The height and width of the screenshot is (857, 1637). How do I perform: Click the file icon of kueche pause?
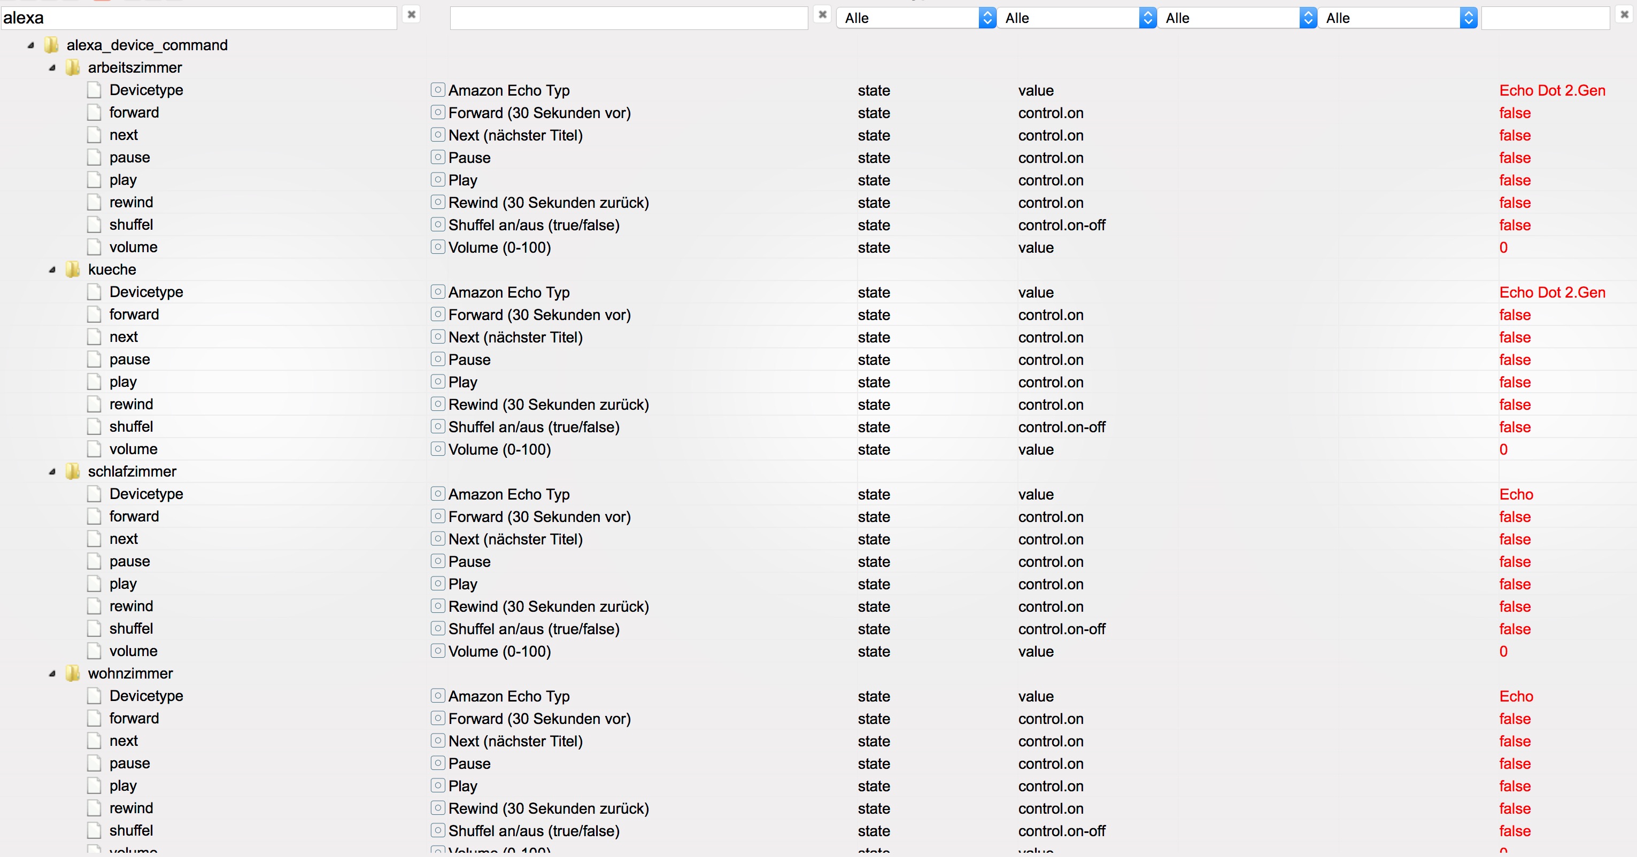pos(94,359)
